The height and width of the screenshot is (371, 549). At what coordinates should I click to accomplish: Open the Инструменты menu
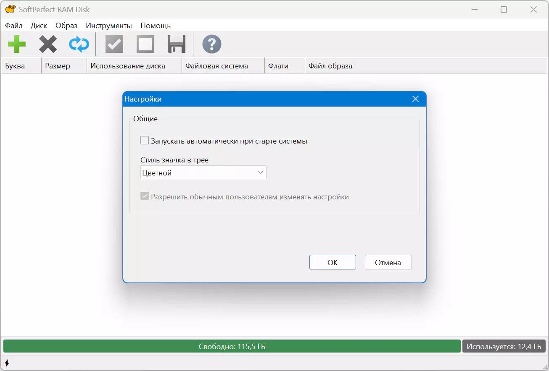pyautogui.click(x=109, y=26)
